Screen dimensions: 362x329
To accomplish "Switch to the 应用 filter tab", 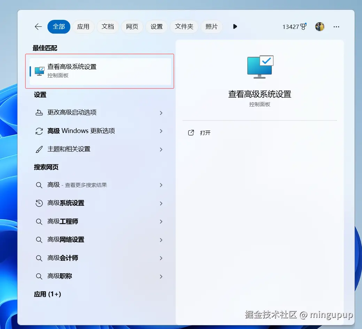I will (83, 26).
